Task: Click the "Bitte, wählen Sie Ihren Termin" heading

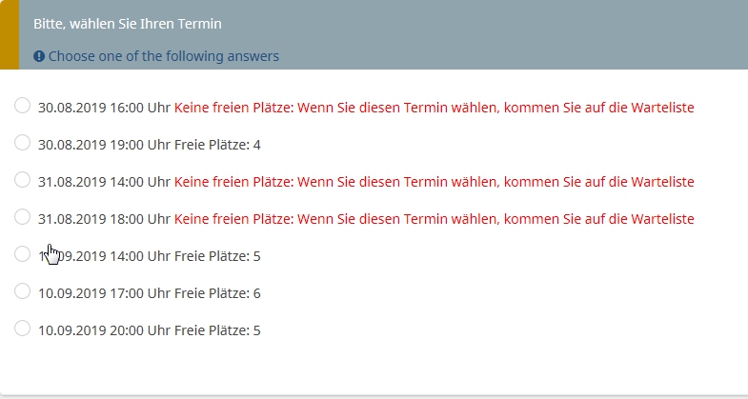Action: coord(128,23)
